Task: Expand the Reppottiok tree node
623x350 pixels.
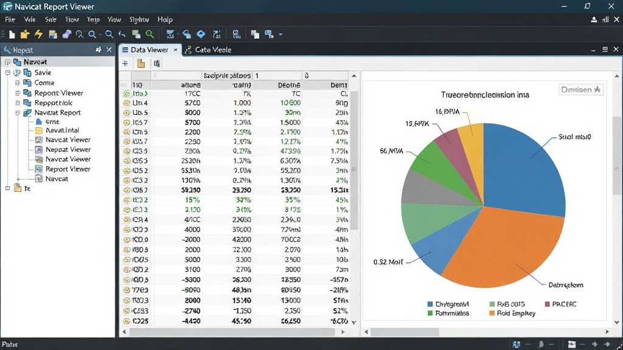Action: click(x=18, y=103)
